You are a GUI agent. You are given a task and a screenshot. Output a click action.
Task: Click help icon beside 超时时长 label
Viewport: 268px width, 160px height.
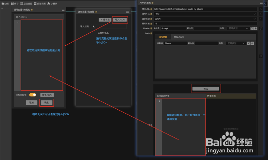pos(151,24)
